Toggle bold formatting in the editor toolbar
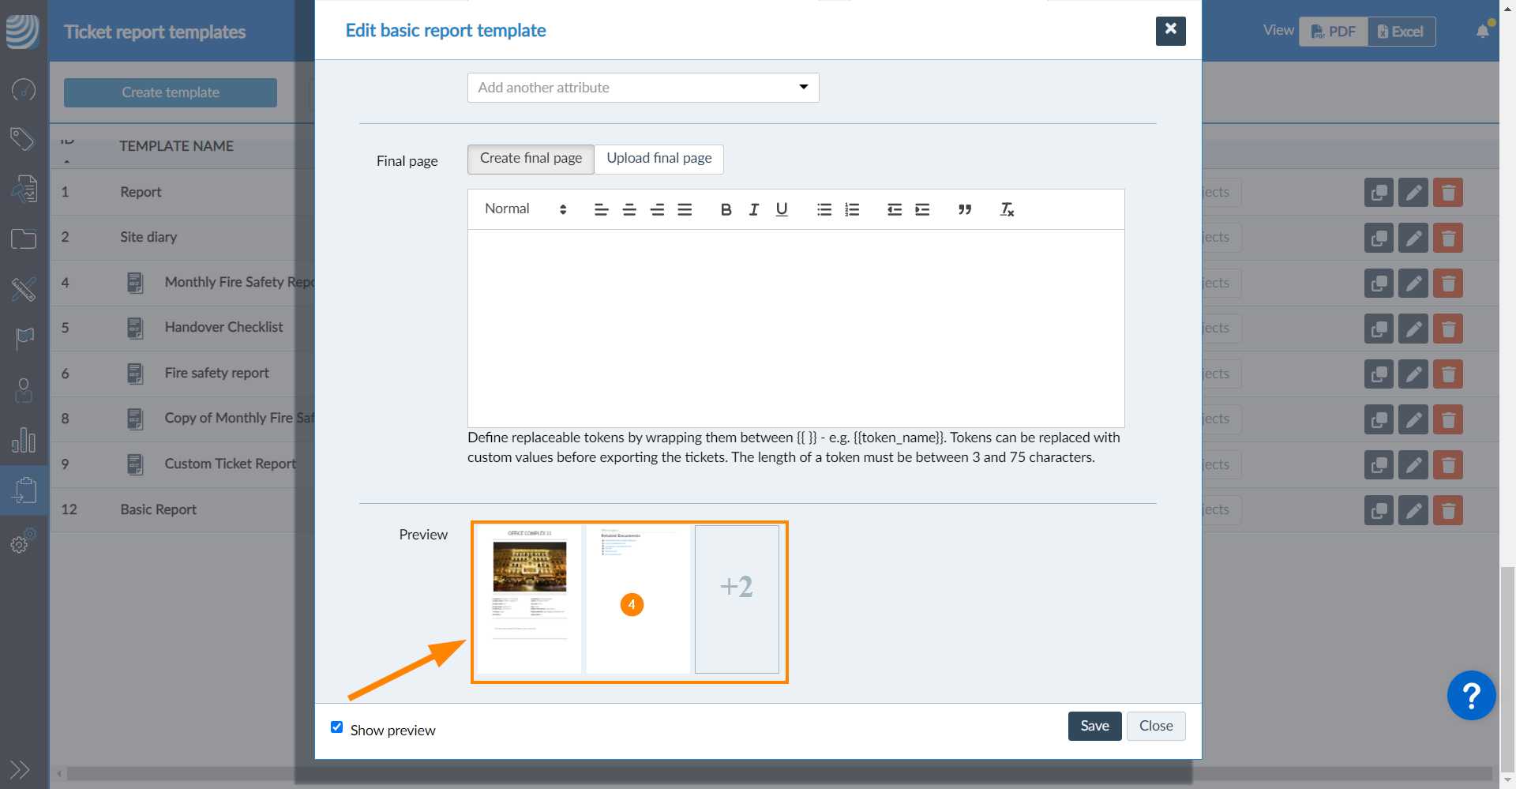Screen dimensions: 1516x789 (726, 209)
